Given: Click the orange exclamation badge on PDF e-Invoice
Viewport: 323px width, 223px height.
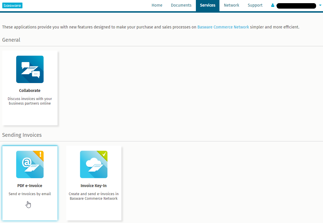Looking at the screenshot, I should [40, 154].
